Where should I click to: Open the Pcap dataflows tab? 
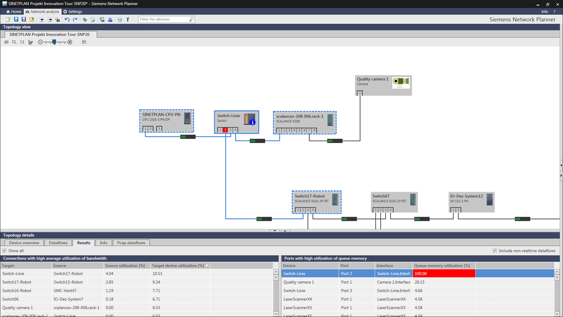pyautogui.click(x=131, y=242)
